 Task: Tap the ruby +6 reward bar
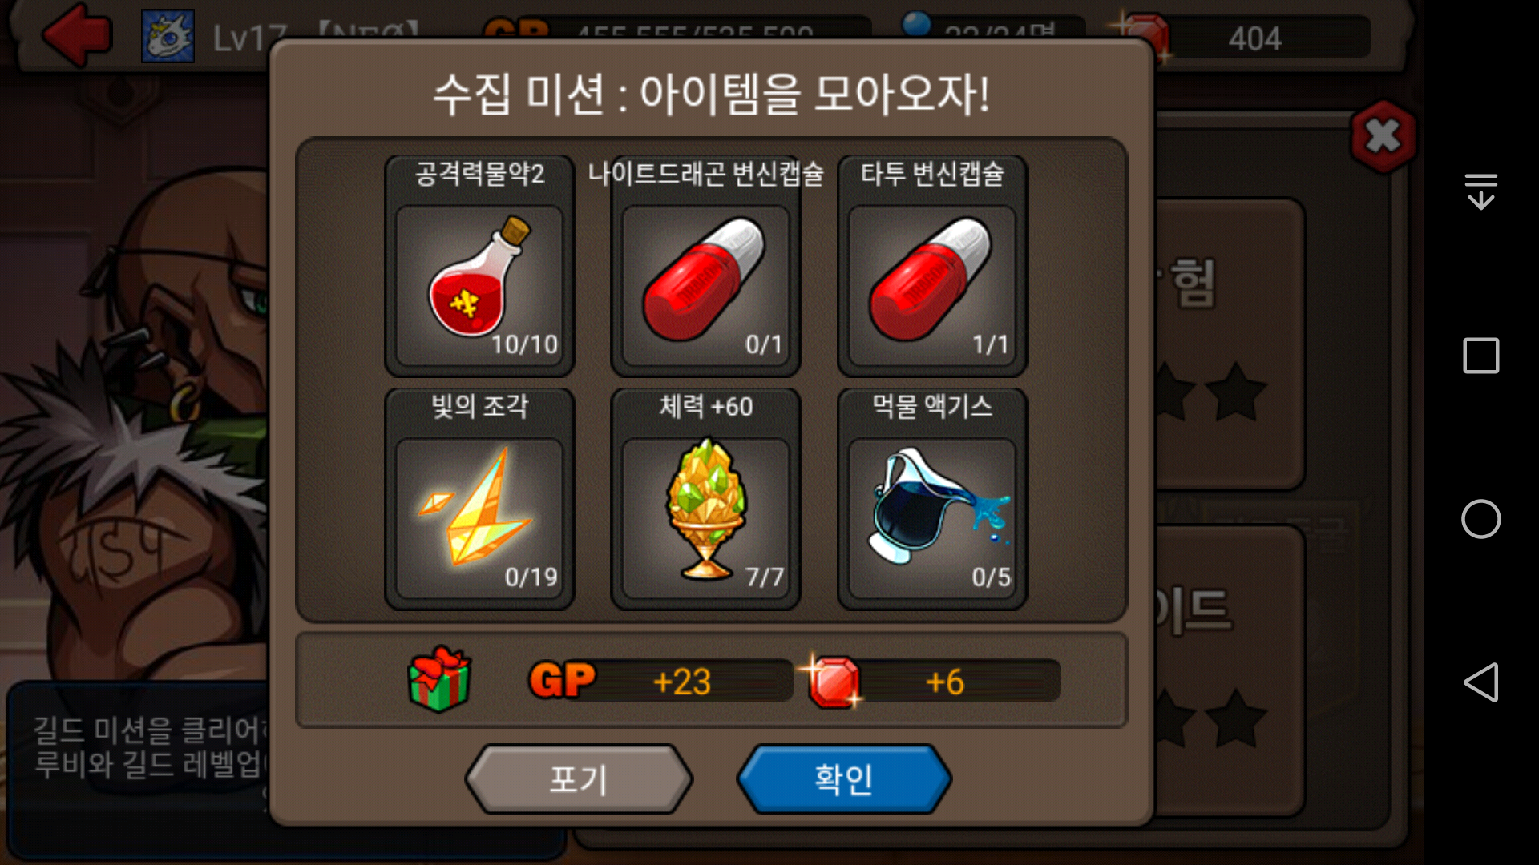point(935,681)
